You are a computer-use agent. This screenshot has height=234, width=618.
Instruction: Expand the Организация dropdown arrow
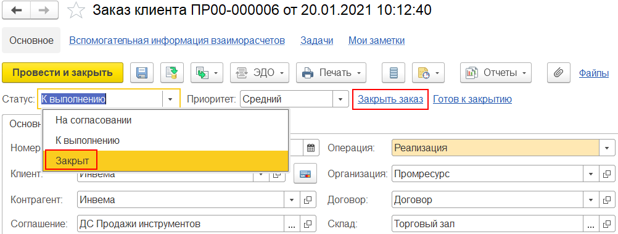[x=590, y=174]
